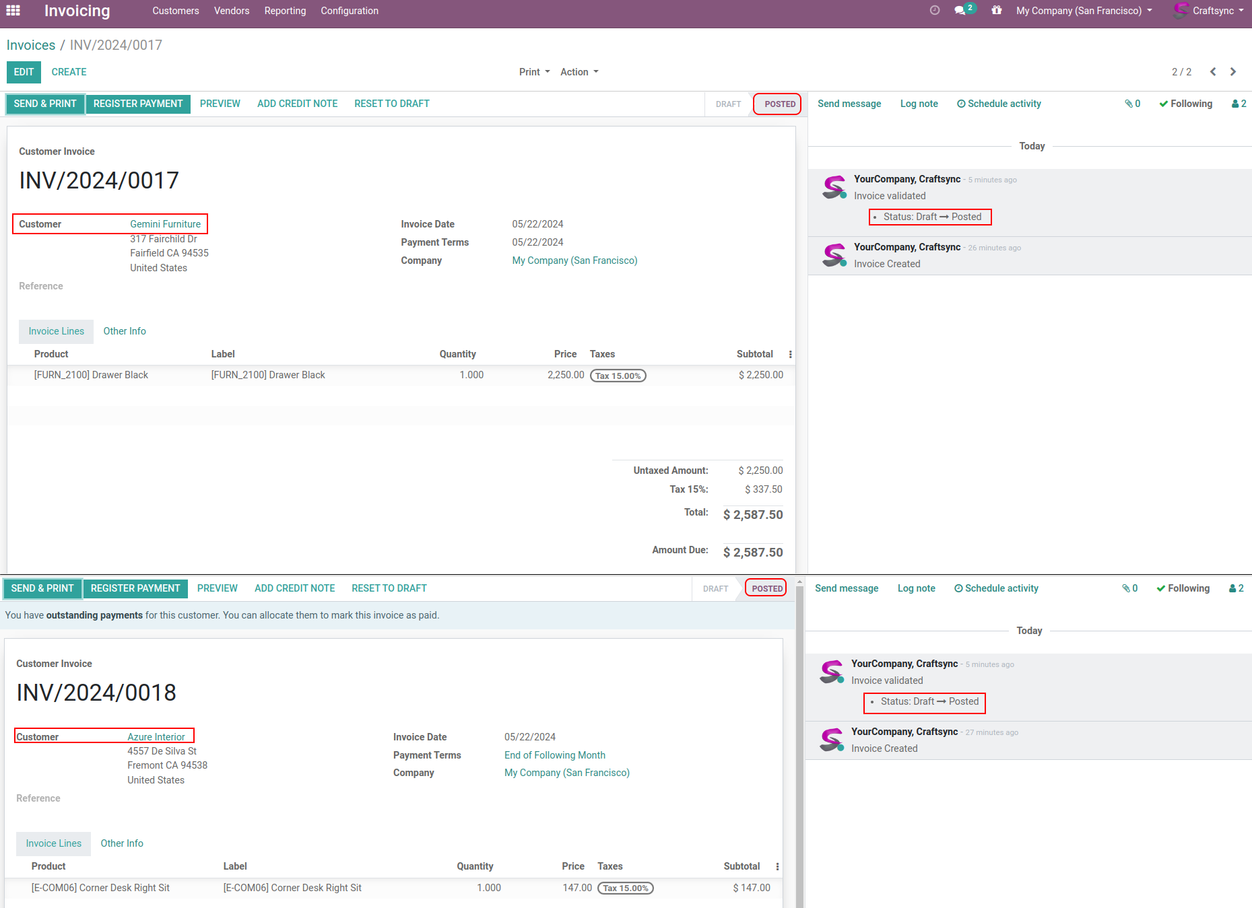The height and width of the screenshot is (908, 1252).
Task: Expand the Print dropdown
Action: [x=534, y=72]
